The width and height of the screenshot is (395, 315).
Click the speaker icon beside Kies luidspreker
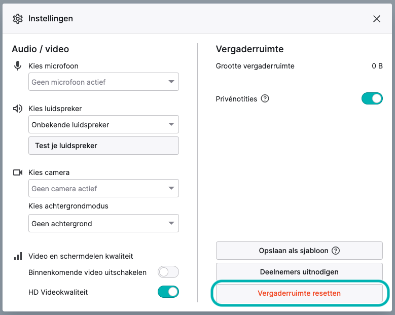[x=18, y=109]
